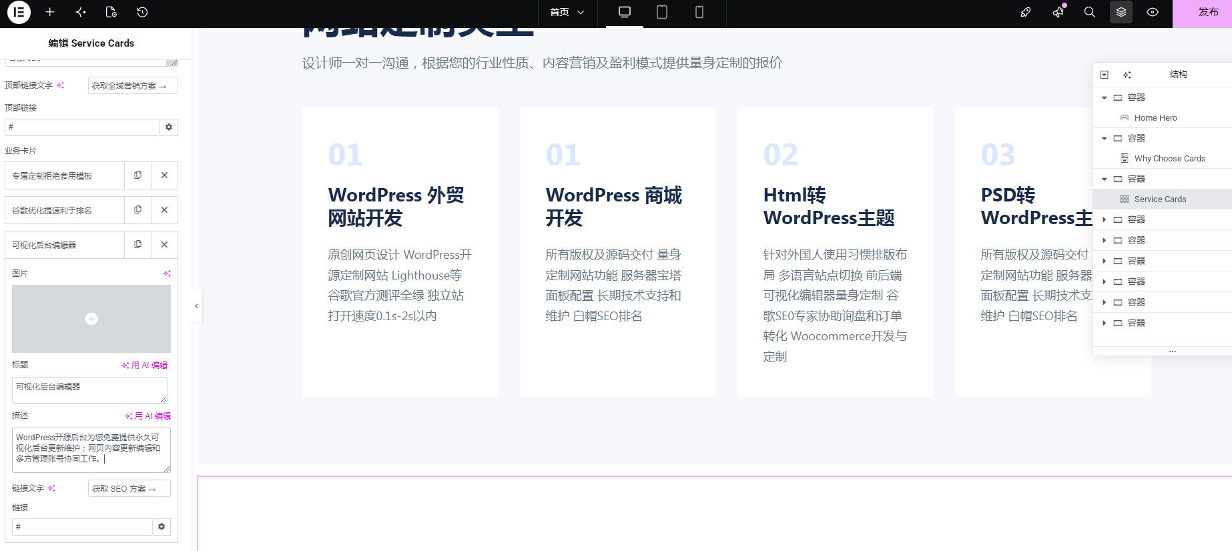Select Why Choose Cards in Structure tree

coord(1170,159)
